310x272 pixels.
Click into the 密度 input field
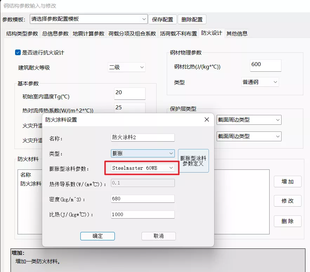point(143,199)
